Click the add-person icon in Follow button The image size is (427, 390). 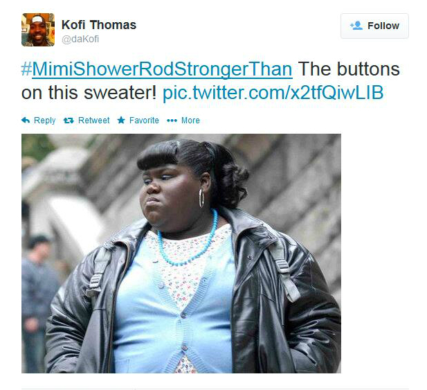click(x=356, y=26)
